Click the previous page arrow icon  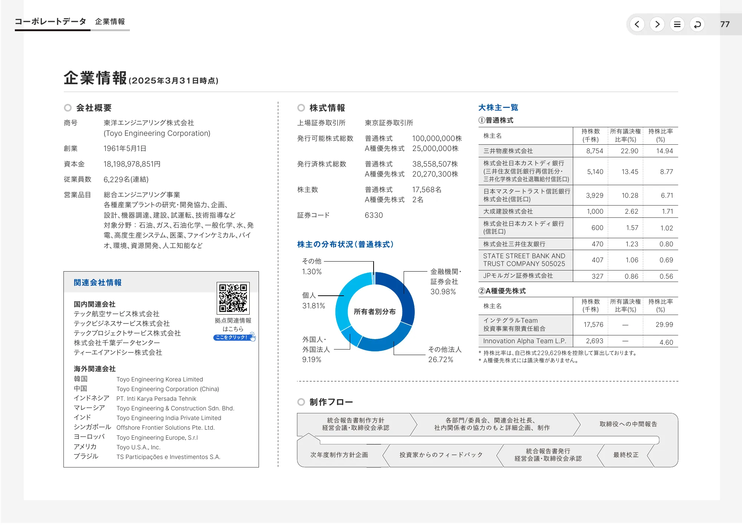click(x=637, y=24)
